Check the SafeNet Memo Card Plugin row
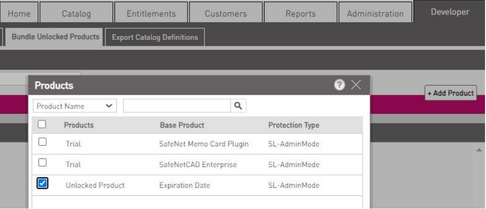The width and height of the screenshot is (486, 209). pos(42,142)
